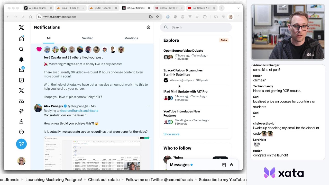
Task: Select the Mentions tab
Action: pos(131,38)
